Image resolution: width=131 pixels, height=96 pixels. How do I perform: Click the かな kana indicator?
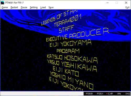coord(118,94)
